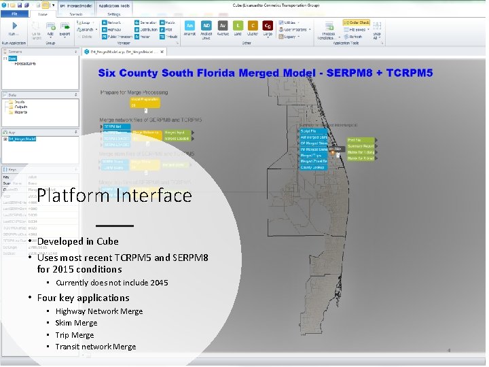Open the Land module icon
Viewport: 489px width, 367px height.
[x=238, y=26]
